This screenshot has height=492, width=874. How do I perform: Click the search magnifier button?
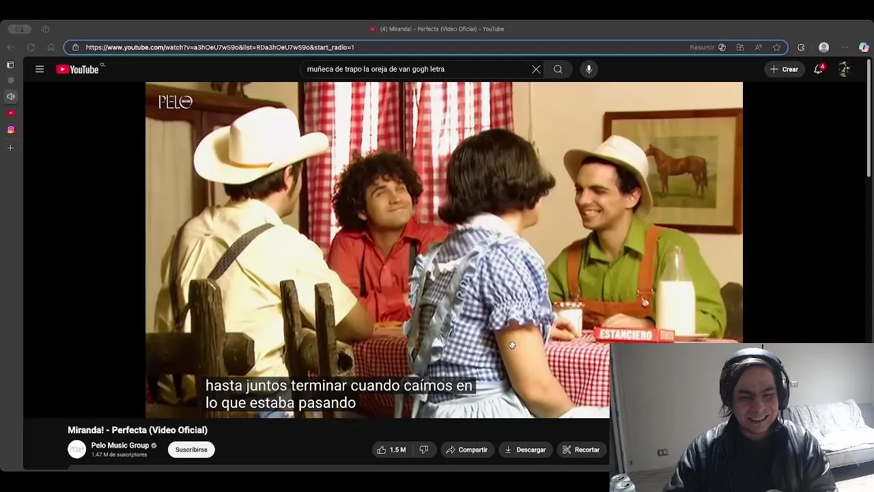[x=558, y=69]
